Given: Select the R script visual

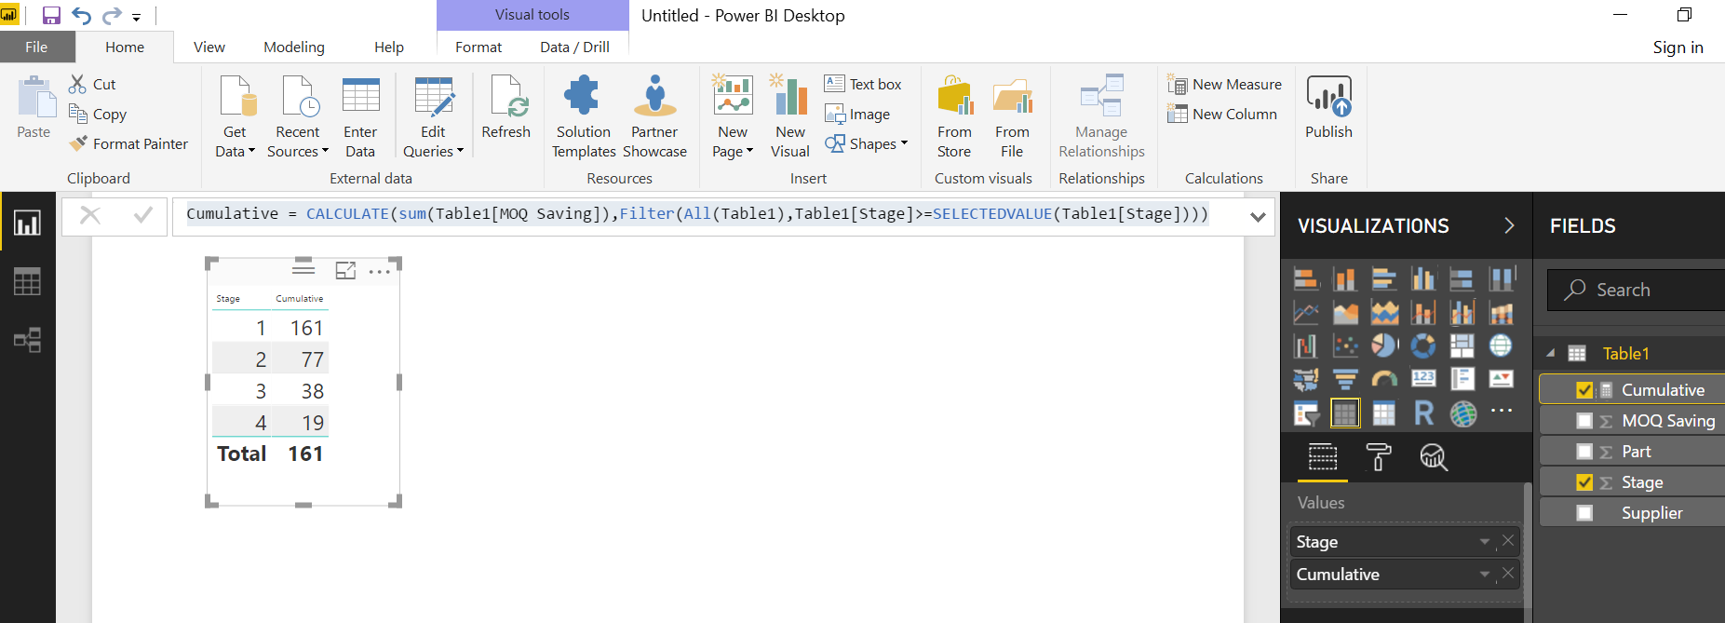Looking at the screenshot, I should tap(1423, 413).
